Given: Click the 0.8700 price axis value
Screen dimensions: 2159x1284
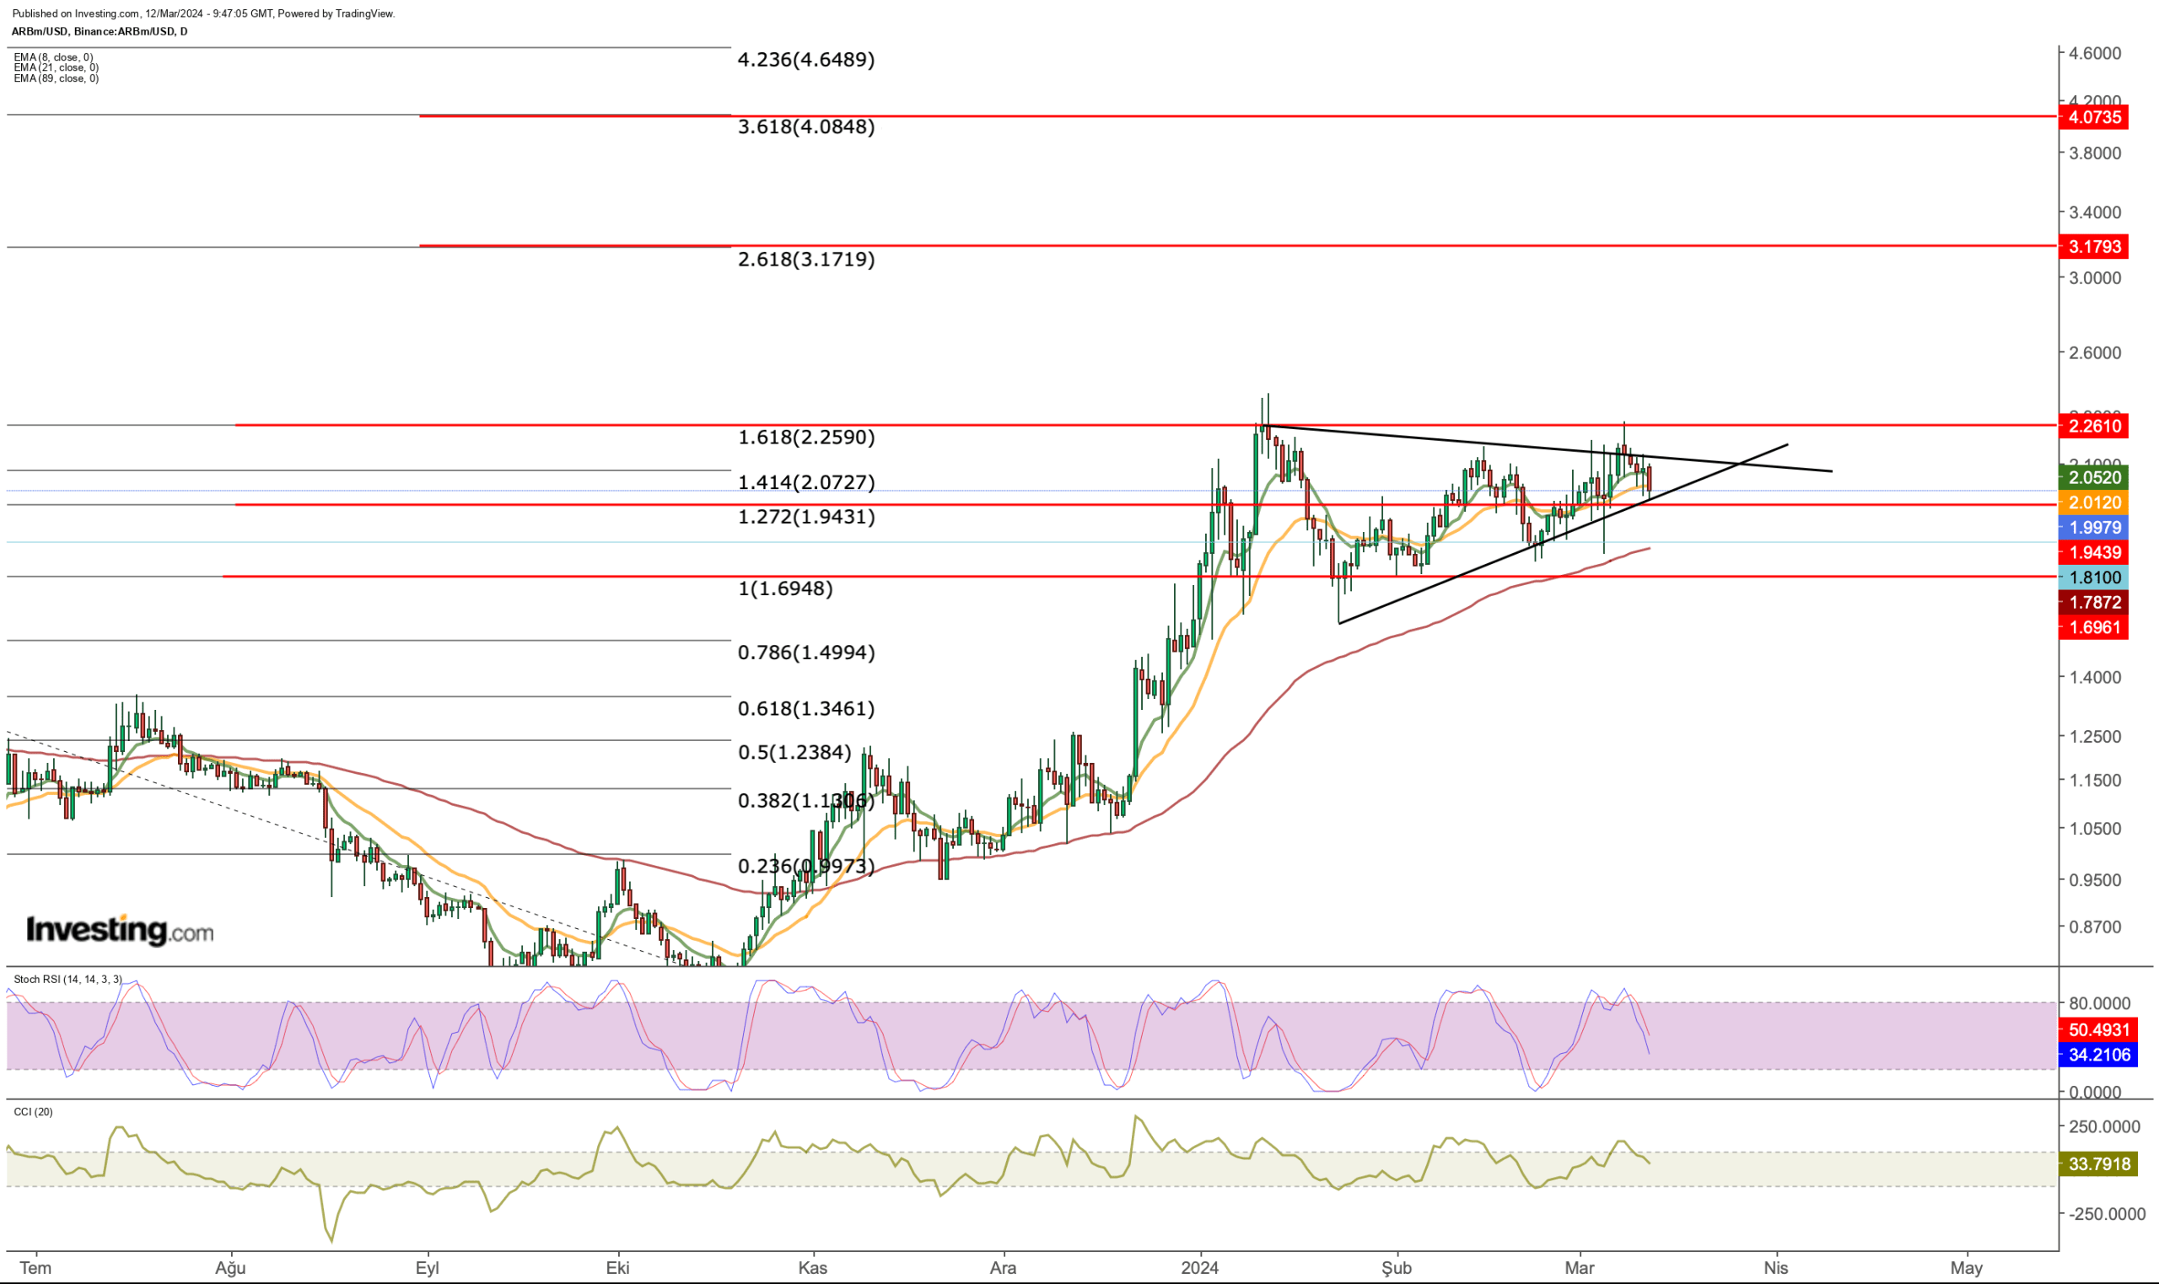Looking at the screenshot, I should click(x=2095, y=927).
